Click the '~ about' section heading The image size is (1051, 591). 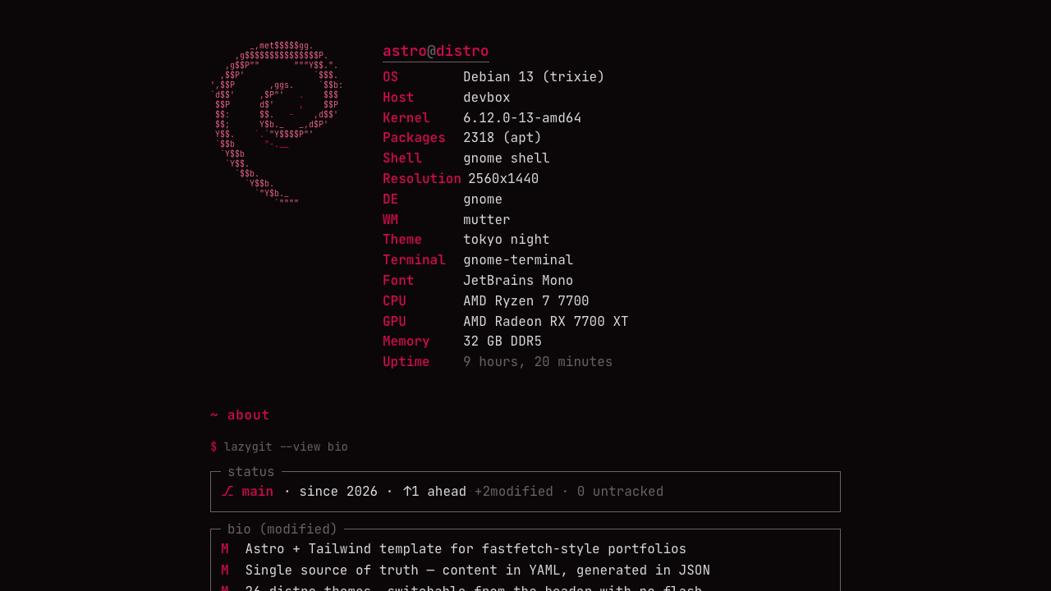pos(240,415)
